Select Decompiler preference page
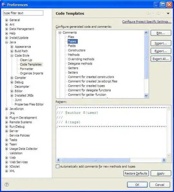Viewport: 174px width, 192px height. tap(22, 87)
